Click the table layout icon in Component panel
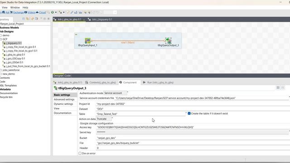 [278, 88]
